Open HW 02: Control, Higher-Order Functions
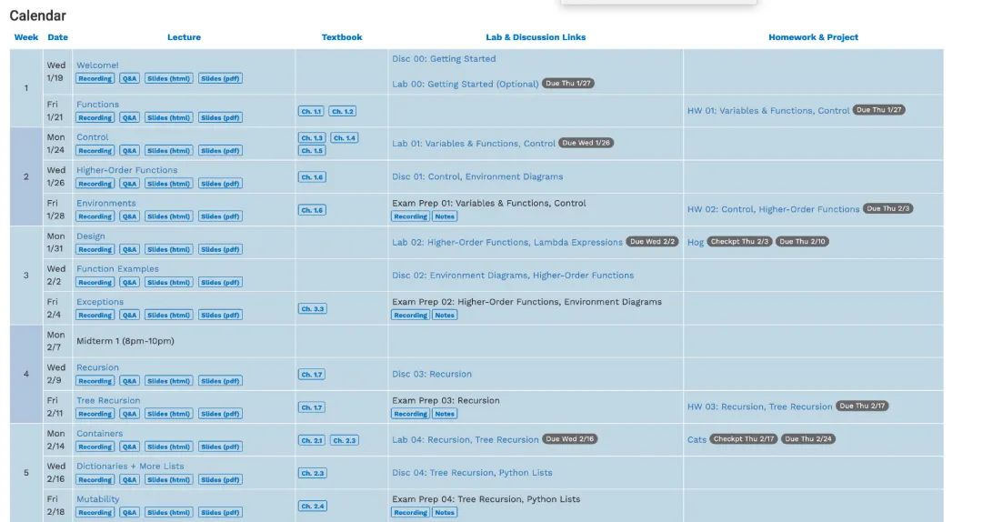The width and height of the screenshot is (982, 522). click(774, 209)
